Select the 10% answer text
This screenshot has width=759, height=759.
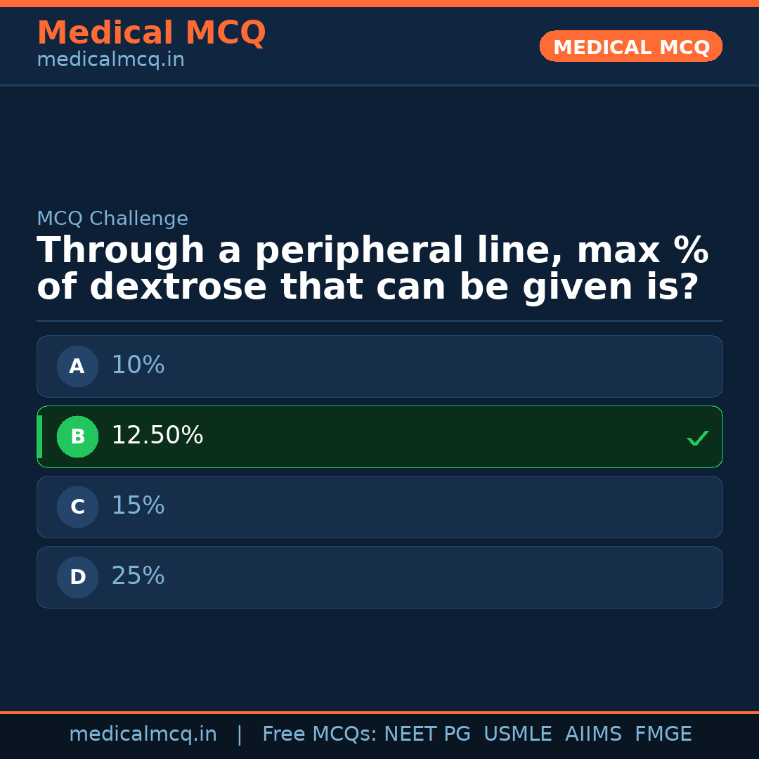tap(138, 365)
